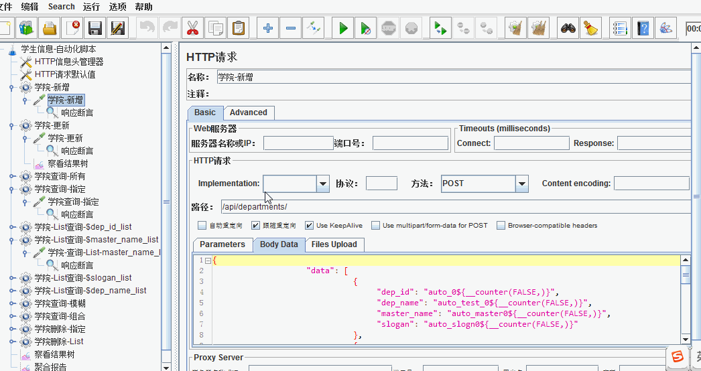Click the Shutdown test icon
The width and height of the screenshot is (701, 371).
pyautogui.click(x=411, y=28)
